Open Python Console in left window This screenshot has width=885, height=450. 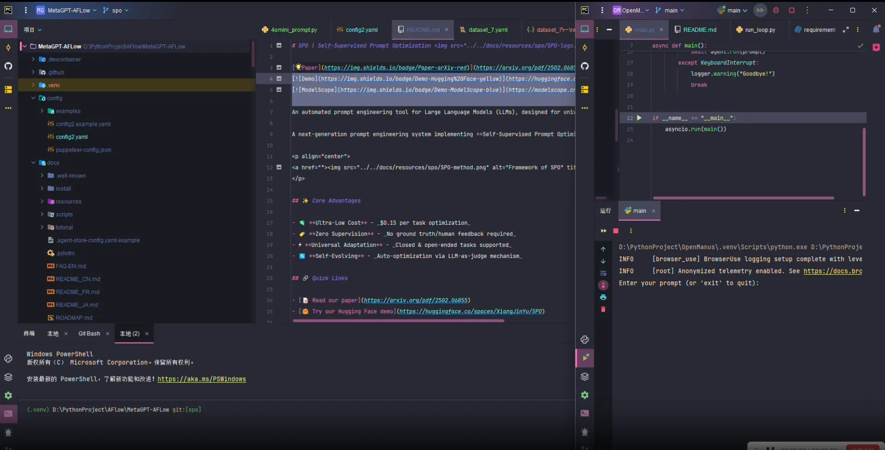(8, 359)
